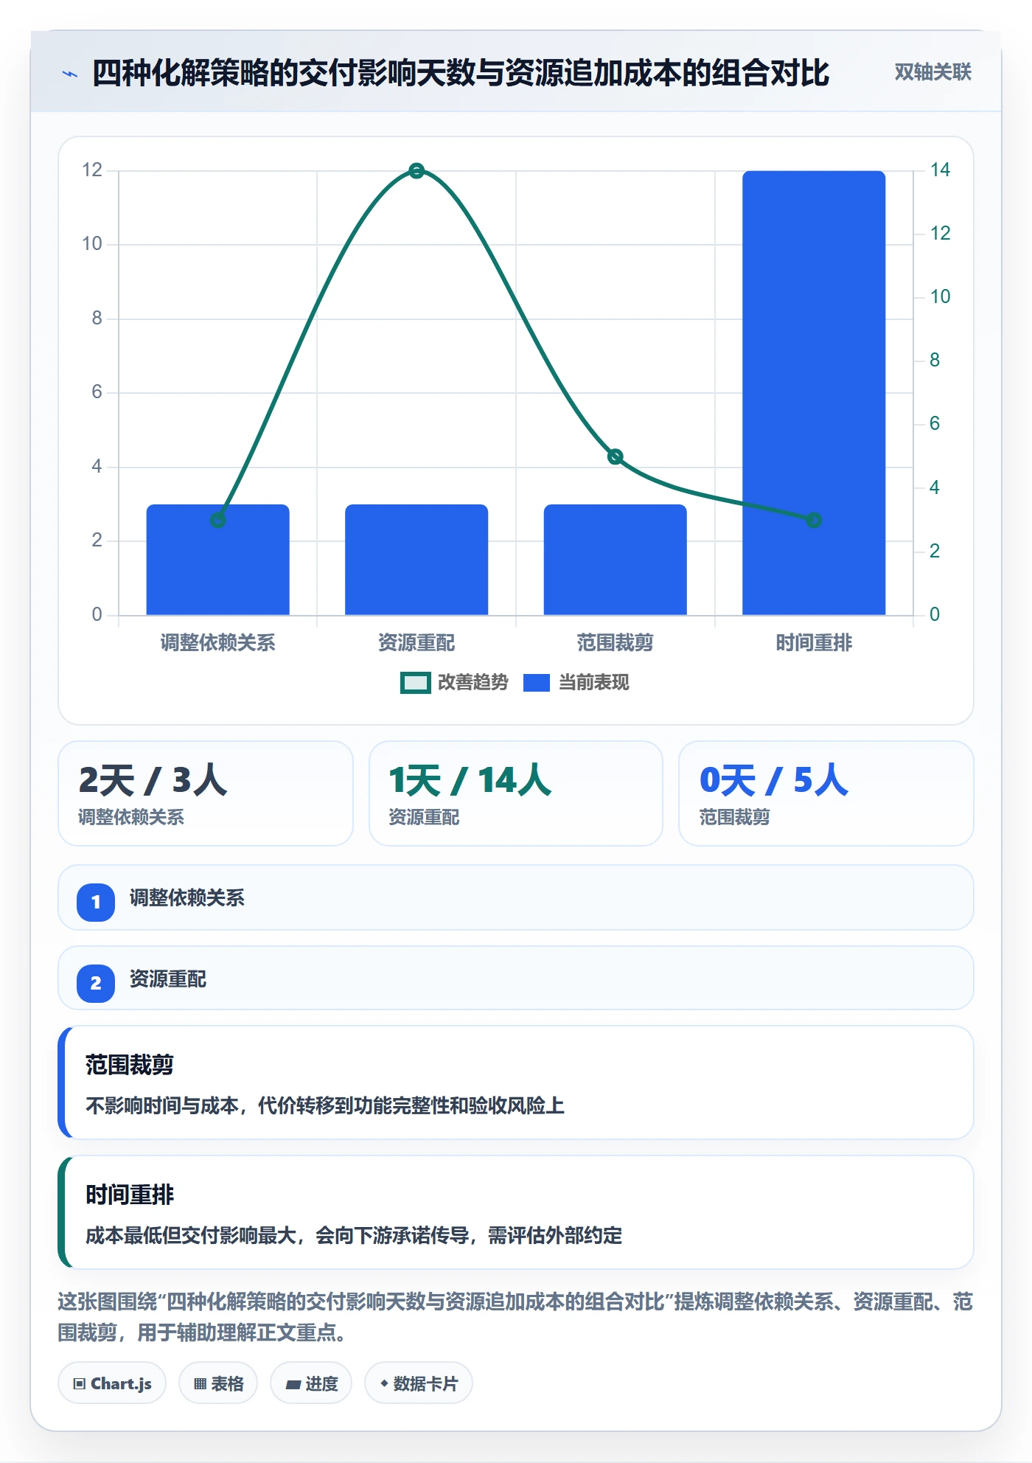Click the number 2 badge icon
Viewport: 1032px width, 1463px height.
pos(96,983)
